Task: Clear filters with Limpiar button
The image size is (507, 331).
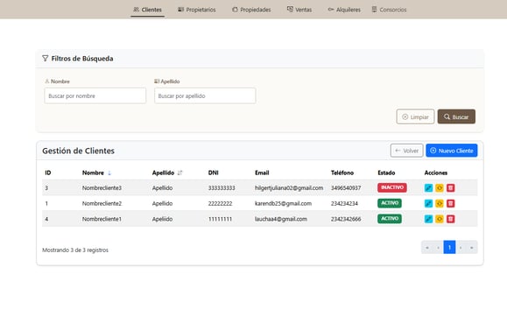Action: [415, 116]
